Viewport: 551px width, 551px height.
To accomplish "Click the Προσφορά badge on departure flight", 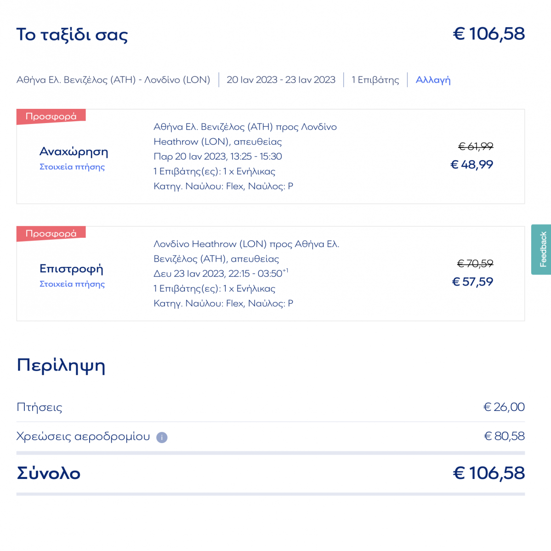I will tap(51, 116).
